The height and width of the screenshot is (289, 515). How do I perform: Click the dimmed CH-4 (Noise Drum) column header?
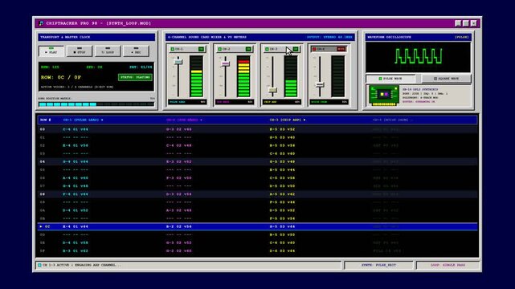click(393, 120)
